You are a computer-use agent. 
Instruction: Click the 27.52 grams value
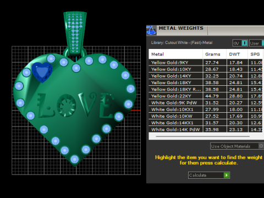[212, 116]
